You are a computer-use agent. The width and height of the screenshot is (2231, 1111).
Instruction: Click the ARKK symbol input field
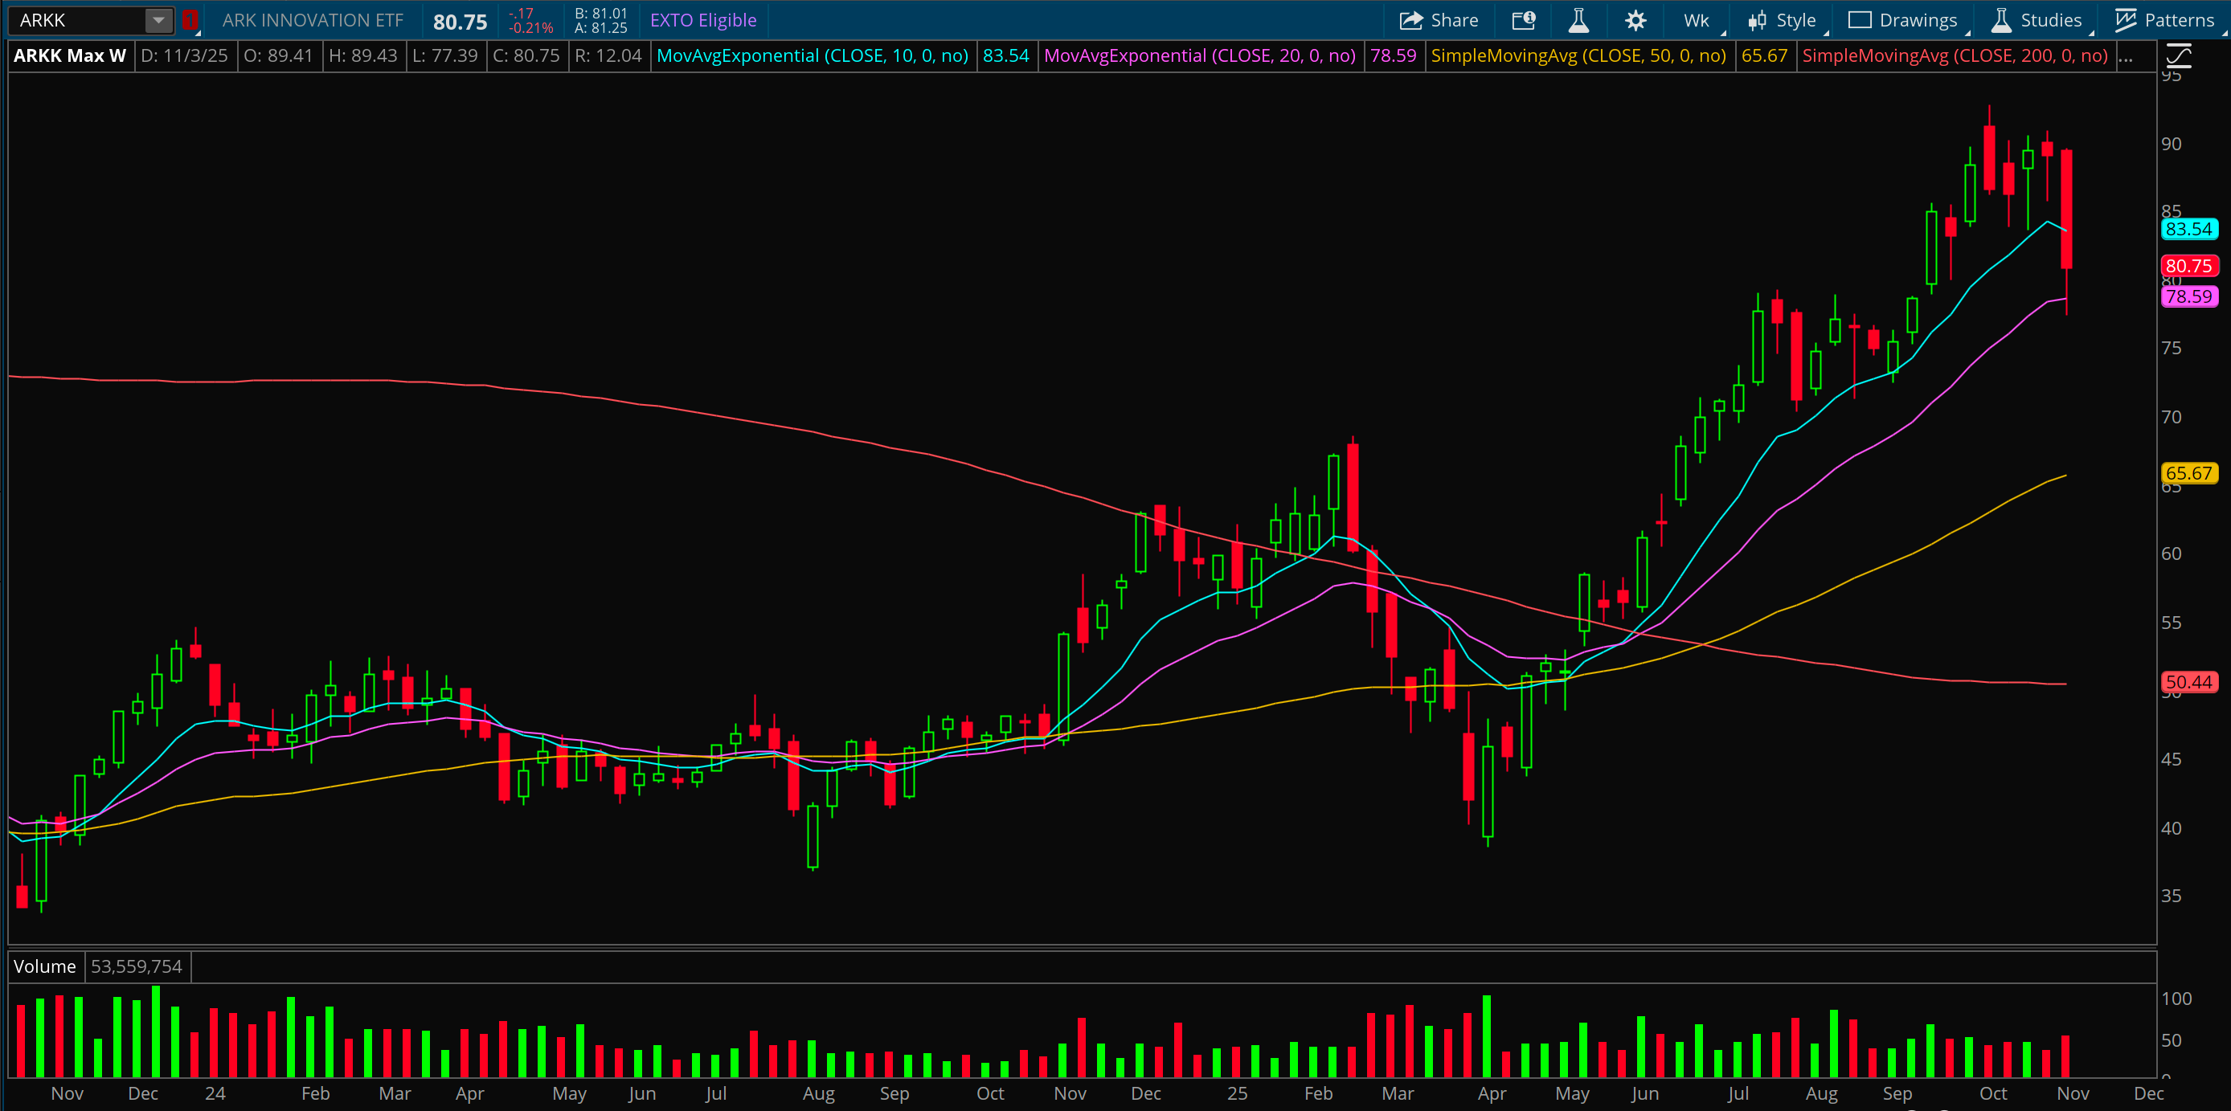pos(78,20)
